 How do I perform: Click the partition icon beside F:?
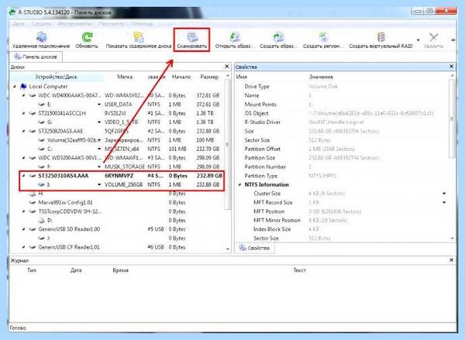(x=42, y=167)
